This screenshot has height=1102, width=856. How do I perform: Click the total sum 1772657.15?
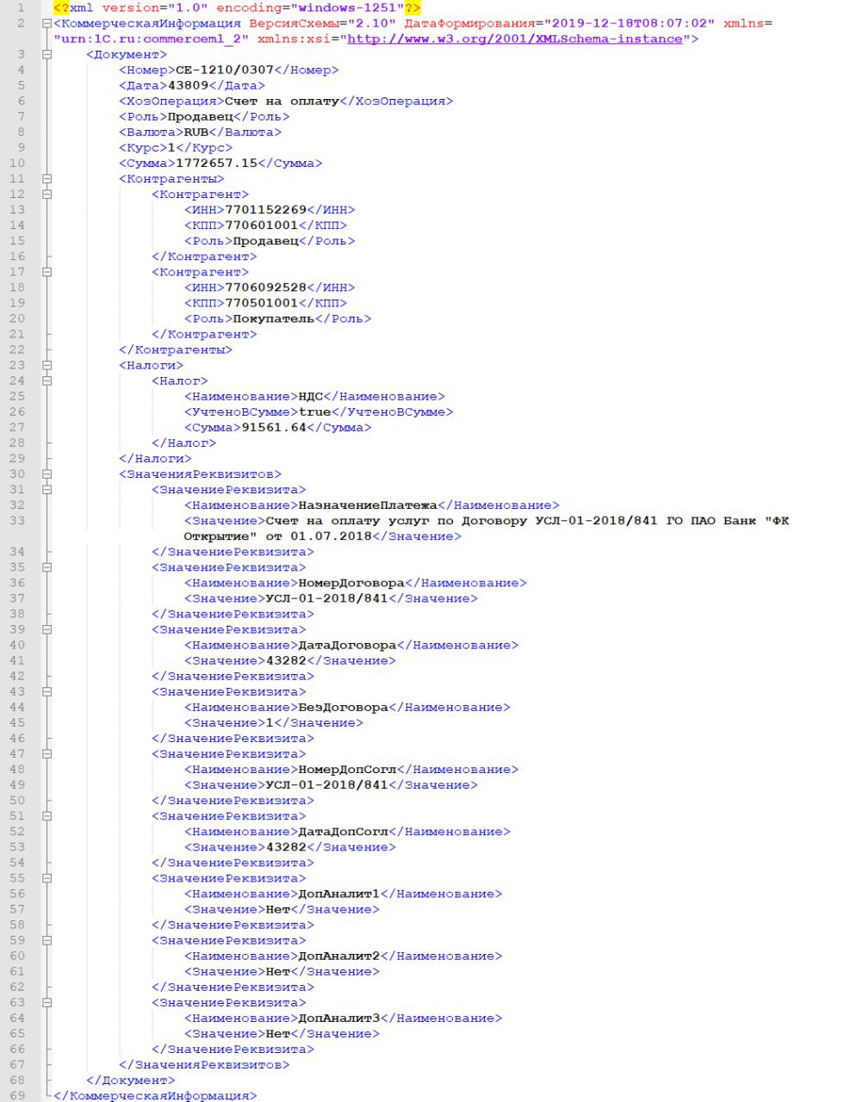coord(216,163)
